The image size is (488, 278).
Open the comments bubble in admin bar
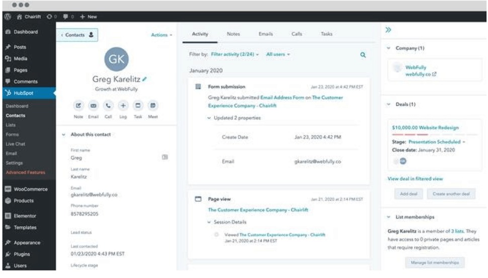tap(65, 17)
